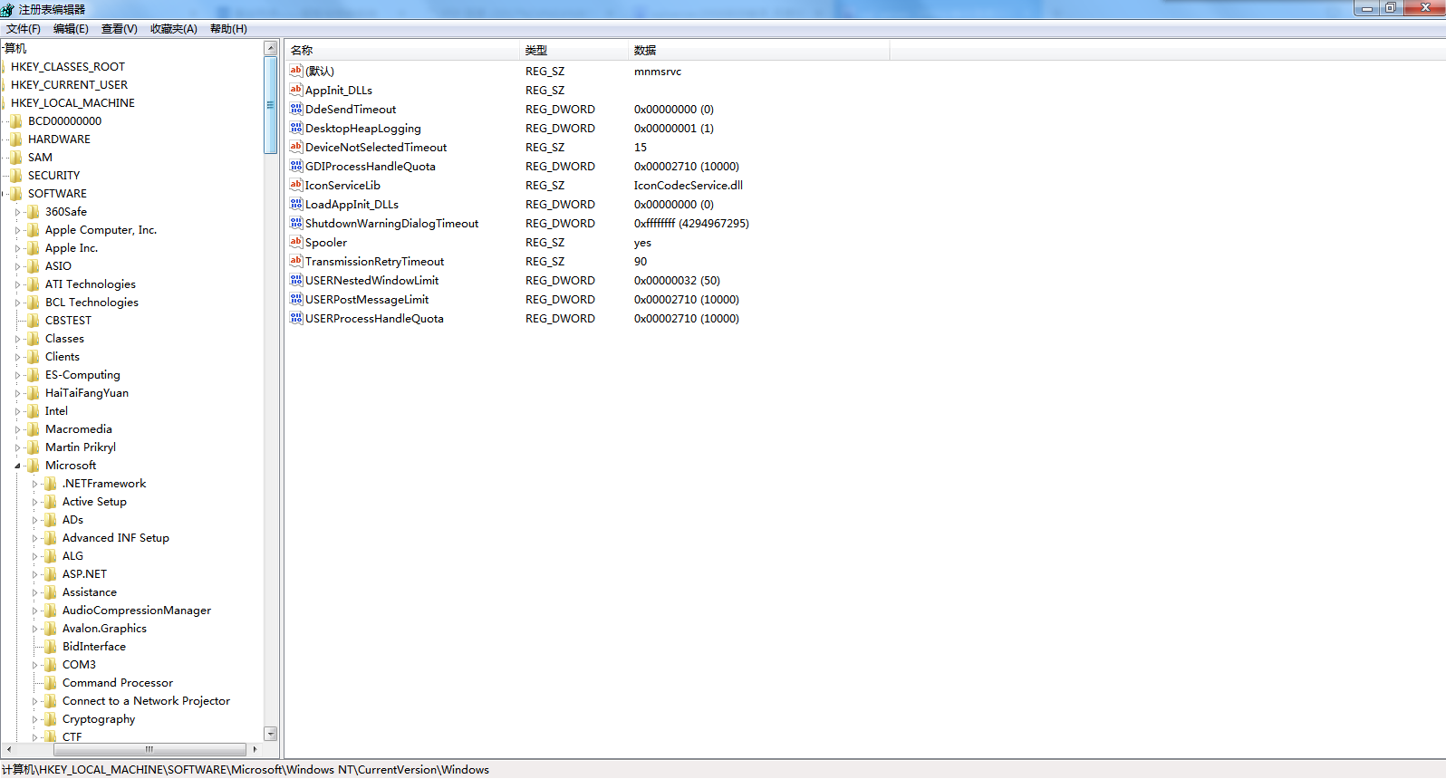
Task: Click the Cryptography key folder icon
Action: pyautogui.click(x=51, y=719)
